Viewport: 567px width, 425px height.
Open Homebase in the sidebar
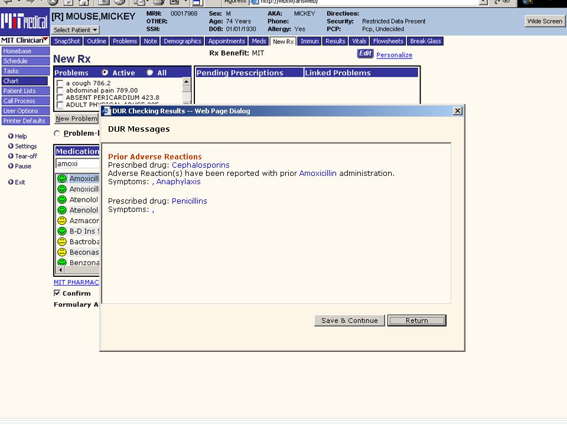tap(25, 51)
